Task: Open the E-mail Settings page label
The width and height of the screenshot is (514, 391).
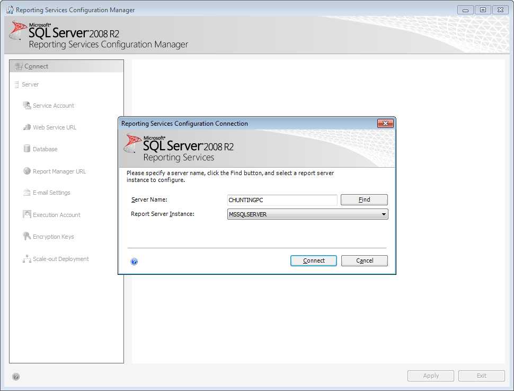Action: (51, 193)
